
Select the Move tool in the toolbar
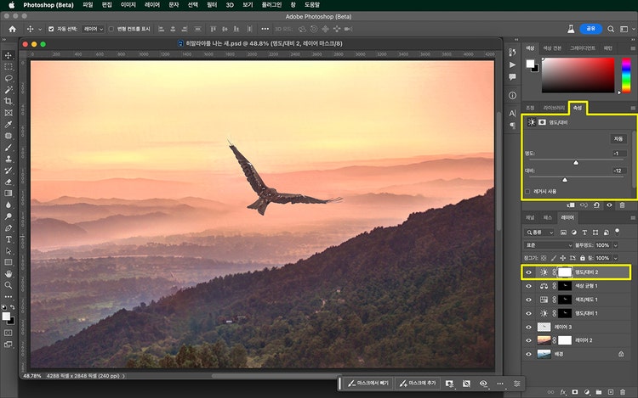click(9, 54)
